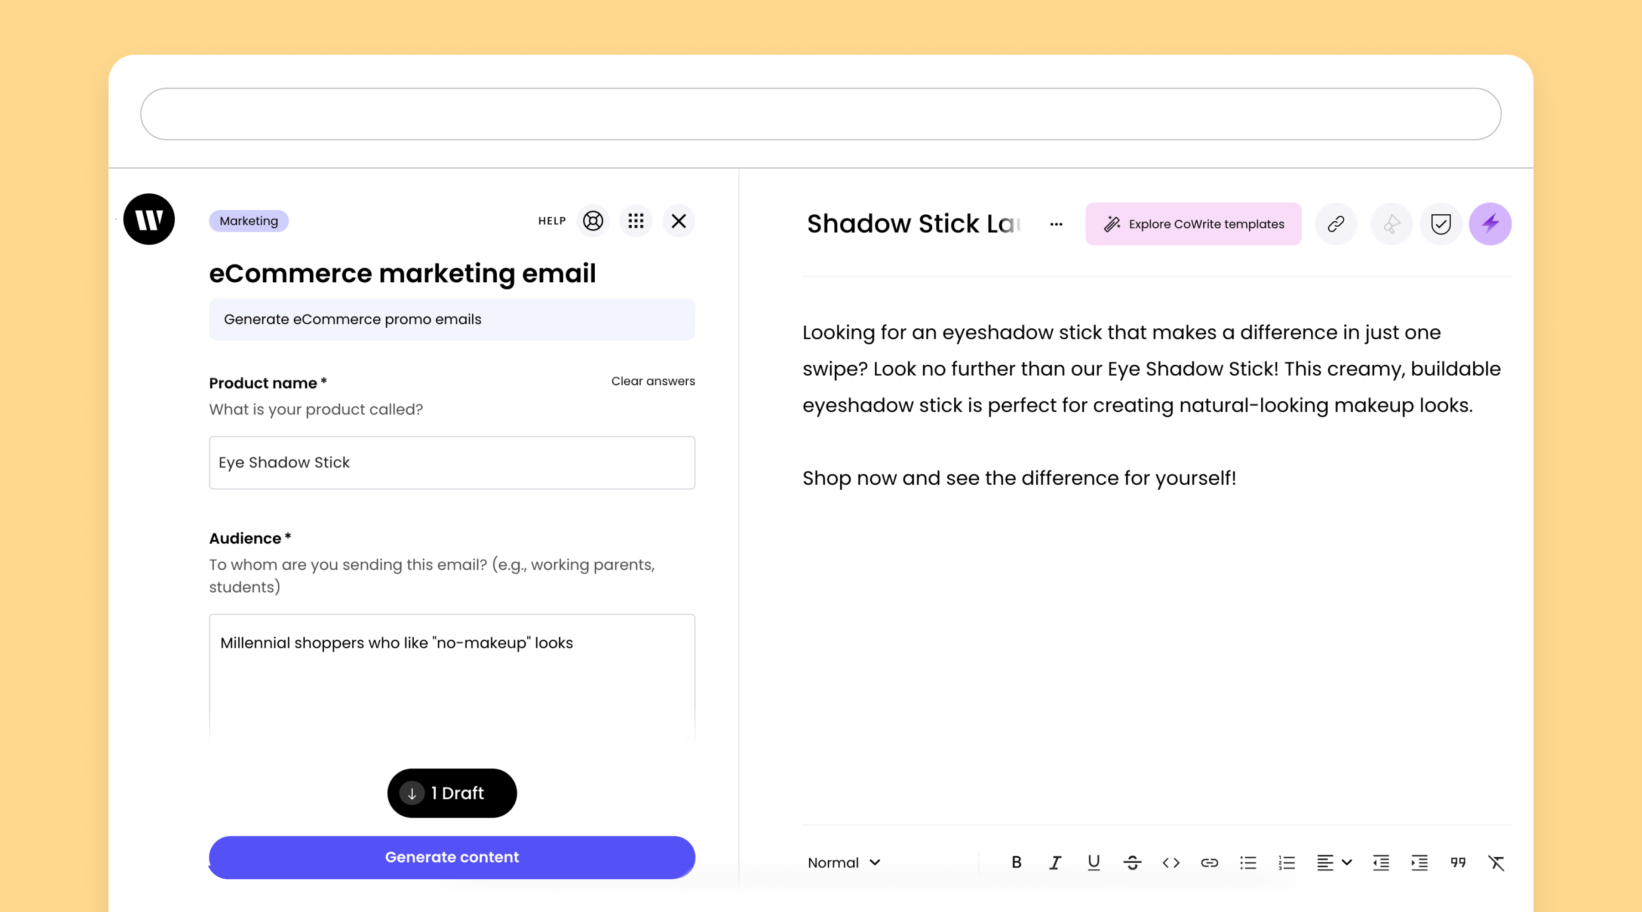
Task: Click Explore CoWrite templates button
Action: click(1193, 224)
